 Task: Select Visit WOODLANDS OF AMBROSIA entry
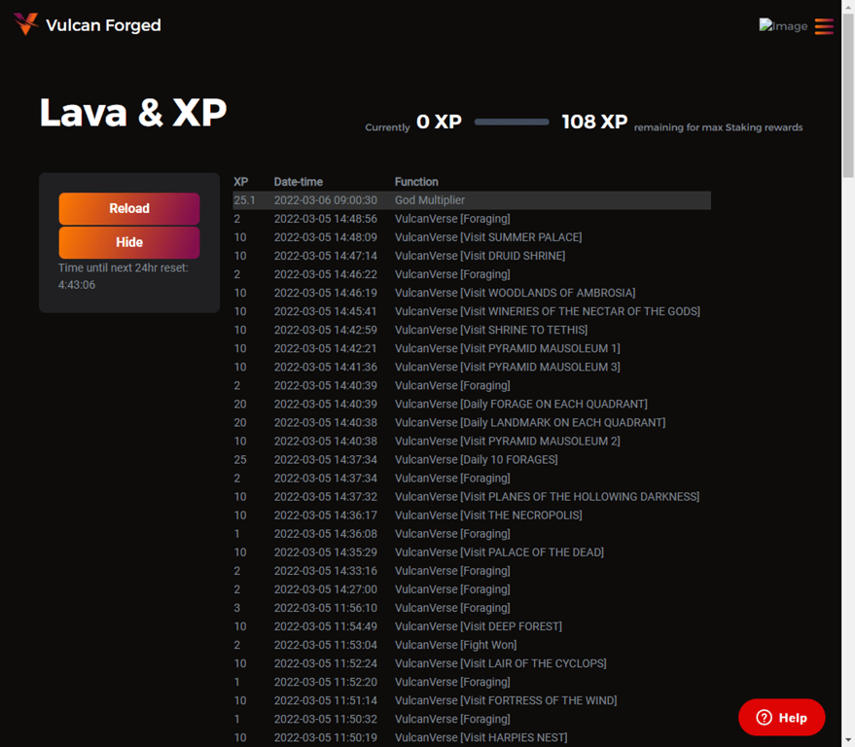515,293
